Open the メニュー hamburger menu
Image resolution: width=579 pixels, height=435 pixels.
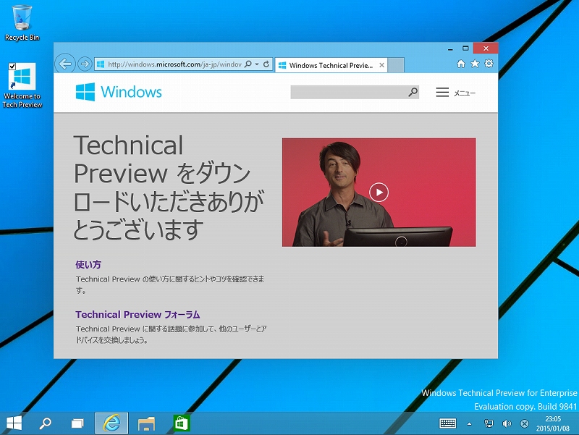(x=455, y=93)
